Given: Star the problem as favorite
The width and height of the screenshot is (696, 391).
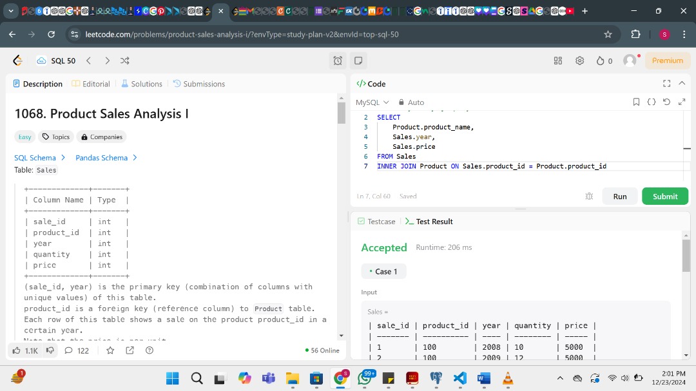Looking at the screenshot, I should pos(110,350).
